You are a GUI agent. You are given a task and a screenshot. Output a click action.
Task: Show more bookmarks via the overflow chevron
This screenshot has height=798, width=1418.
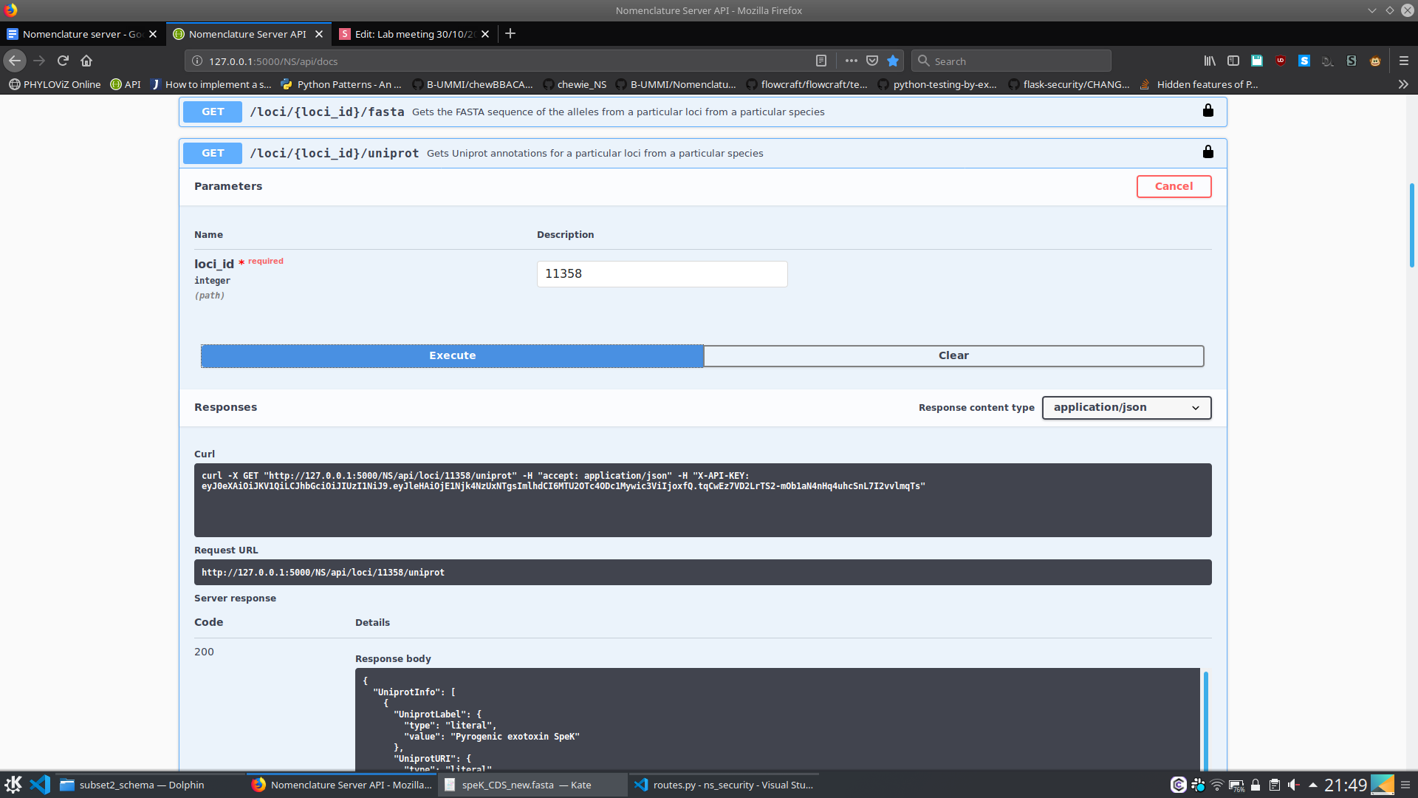(x=1403, y=84)
